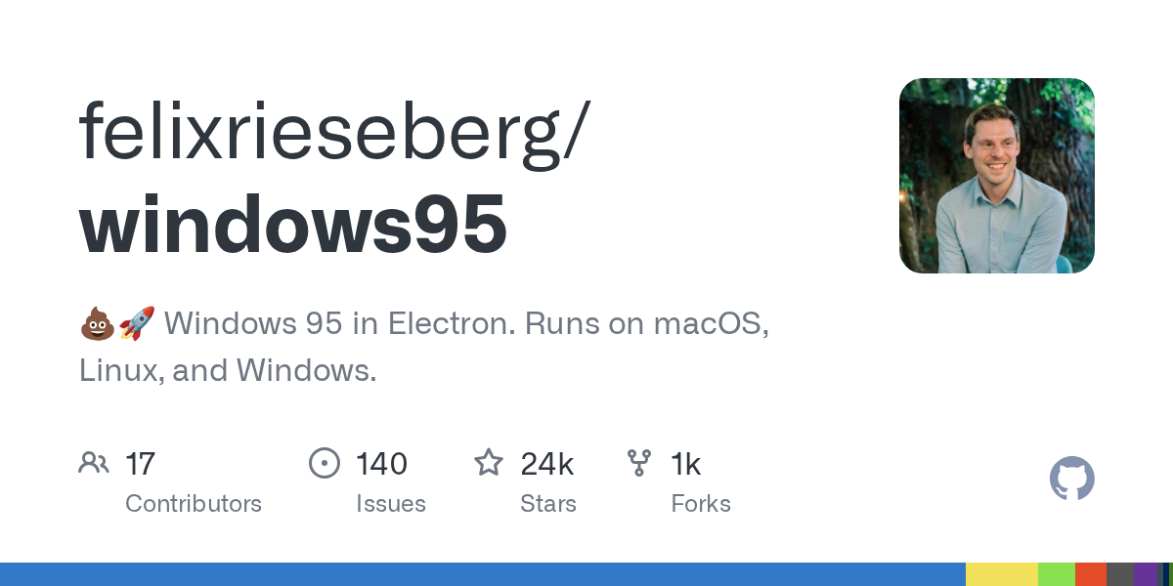Click the forks branch icon
1173x586 pixels.
click(x=639, y=463)
